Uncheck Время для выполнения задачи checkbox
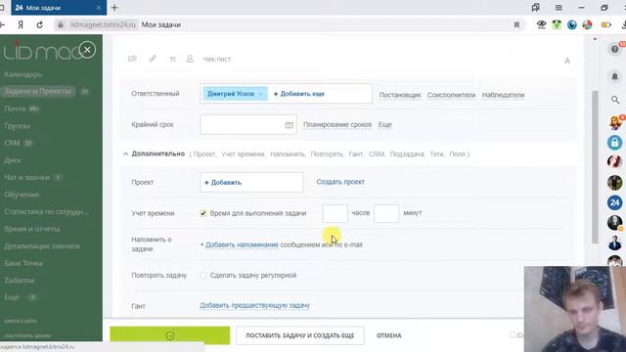This screenshot has height=352, width=626. [203, 213]
